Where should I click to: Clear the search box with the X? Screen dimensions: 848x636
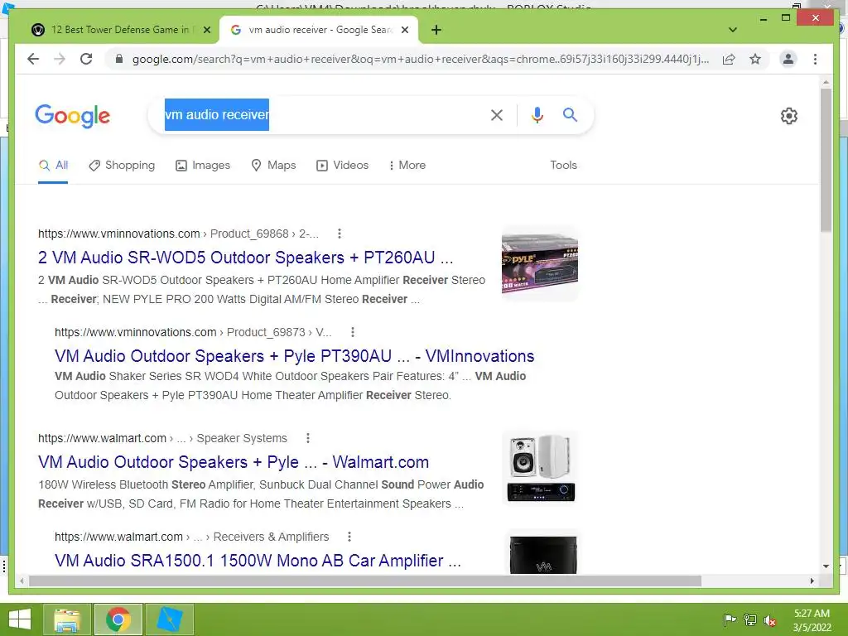[497, 114]
